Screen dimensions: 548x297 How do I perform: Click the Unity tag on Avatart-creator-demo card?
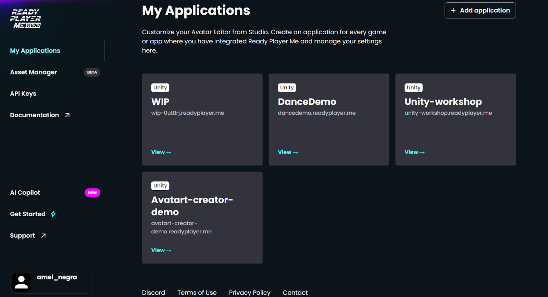click(x=160, y=186)
